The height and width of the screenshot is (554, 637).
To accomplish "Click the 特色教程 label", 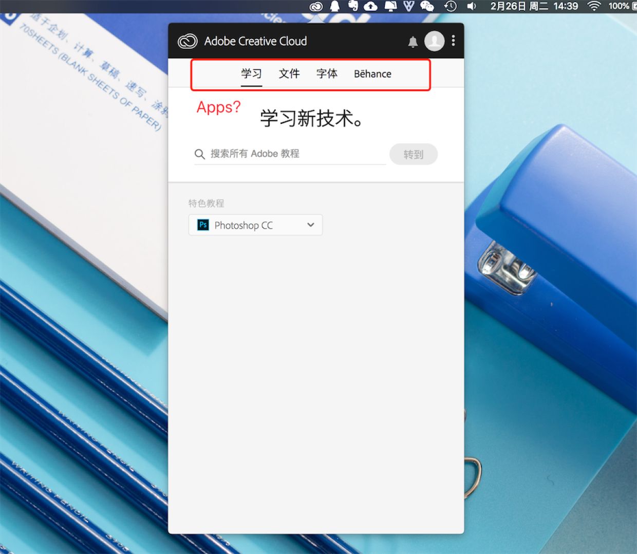I will [206, 203].
